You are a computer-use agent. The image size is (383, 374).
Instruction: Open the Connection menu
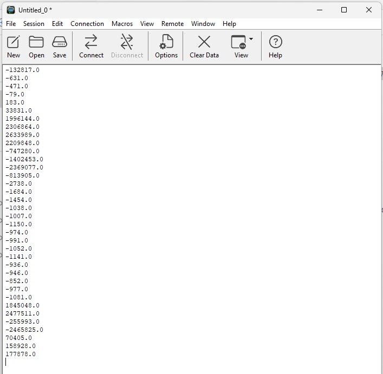click(x=87, y=24)
